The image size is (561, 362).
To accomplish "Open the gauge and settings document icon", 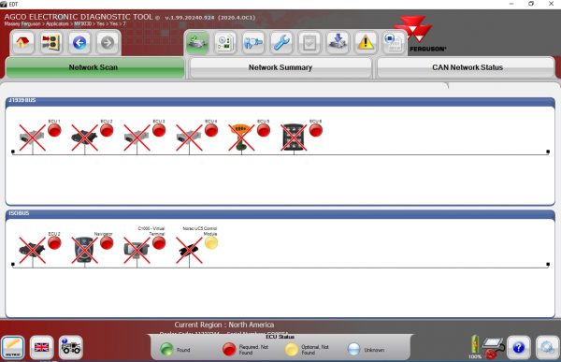I will (x=225, y=43).
